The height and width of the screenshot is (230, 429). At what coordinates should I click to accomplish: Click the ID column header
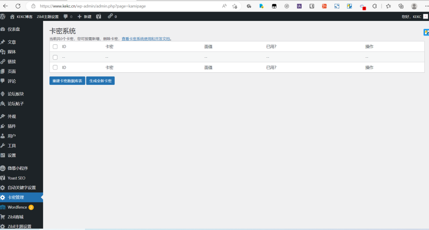(64, 47)
